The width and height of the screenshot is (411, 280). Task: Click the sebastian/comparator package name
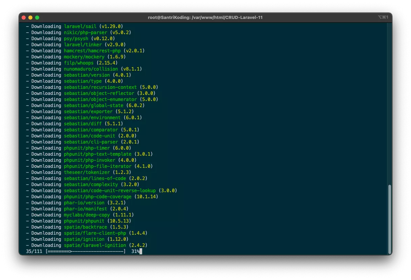coord(91,130)
